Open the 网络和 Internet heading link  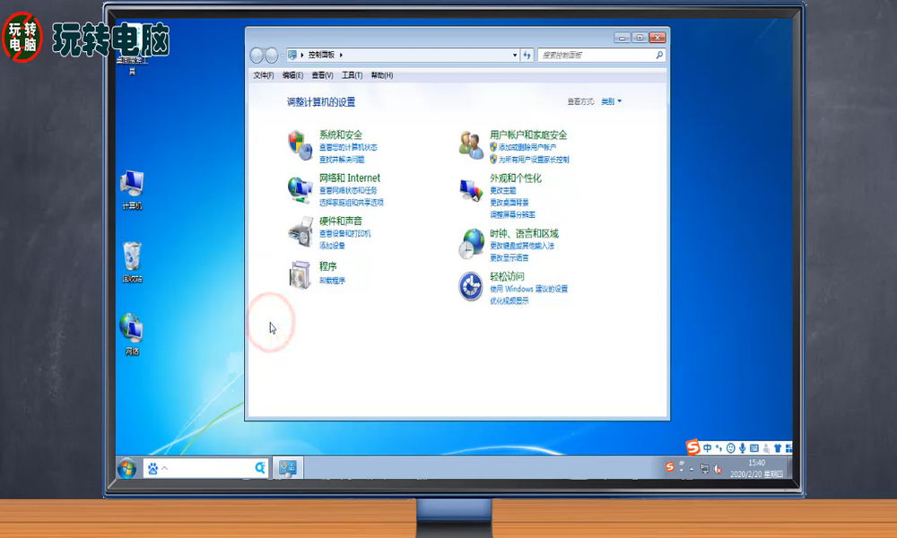click(x=350, y=178)
